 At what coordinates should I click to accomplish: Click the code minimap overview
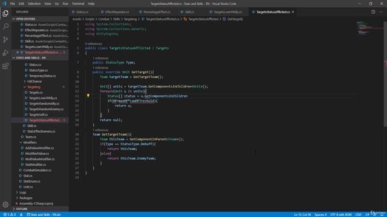tap(369, 28)
